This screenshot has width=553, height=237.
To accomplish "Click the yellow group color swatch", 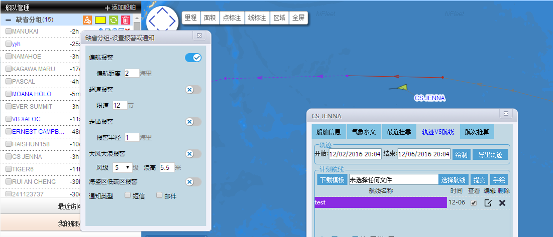I will click(x=100, y=20).
